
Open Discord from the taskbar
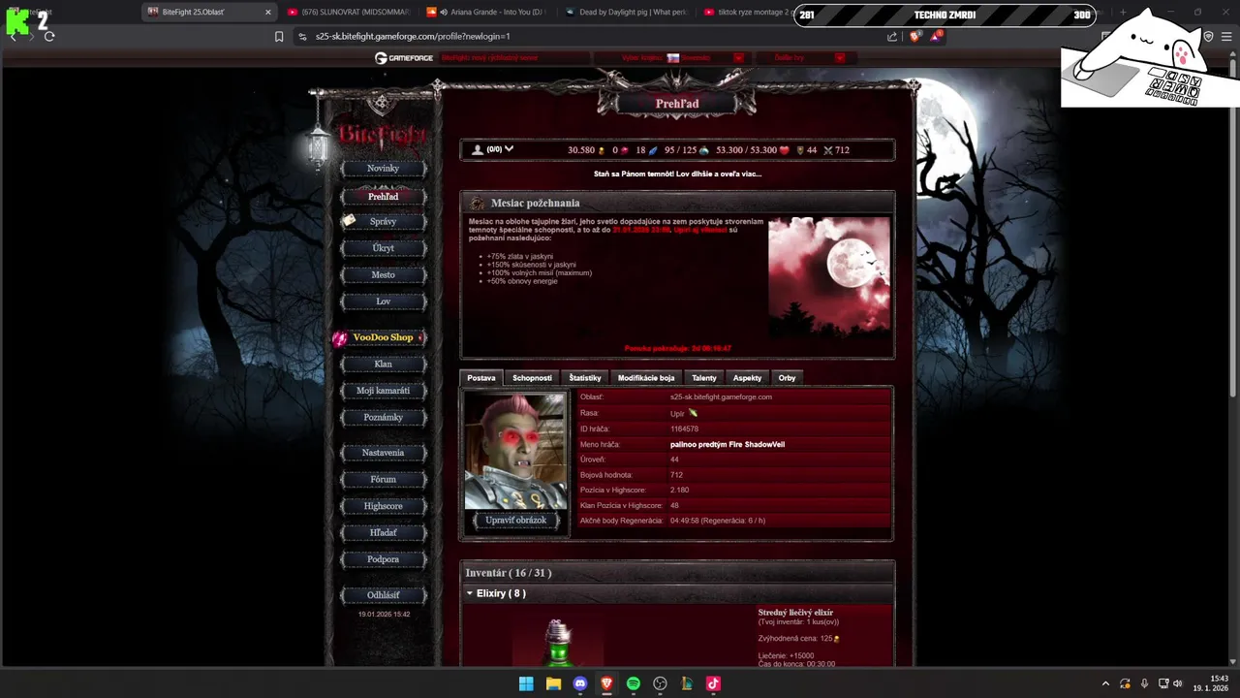[x=580, y=683]
